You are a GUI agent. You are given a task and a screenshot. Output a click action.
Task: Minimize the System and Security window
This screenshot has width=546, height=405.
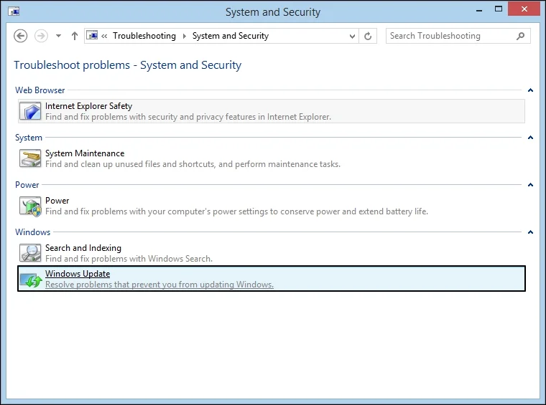point(479,10)
